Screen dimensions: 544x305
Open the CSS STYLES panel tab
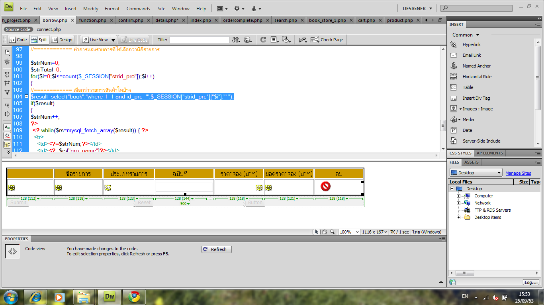coord(460,153)
